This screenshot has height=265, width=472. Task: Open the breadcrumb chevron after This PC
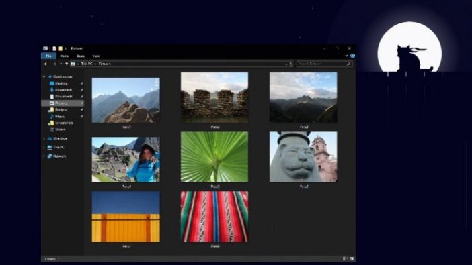coord(95,64)
